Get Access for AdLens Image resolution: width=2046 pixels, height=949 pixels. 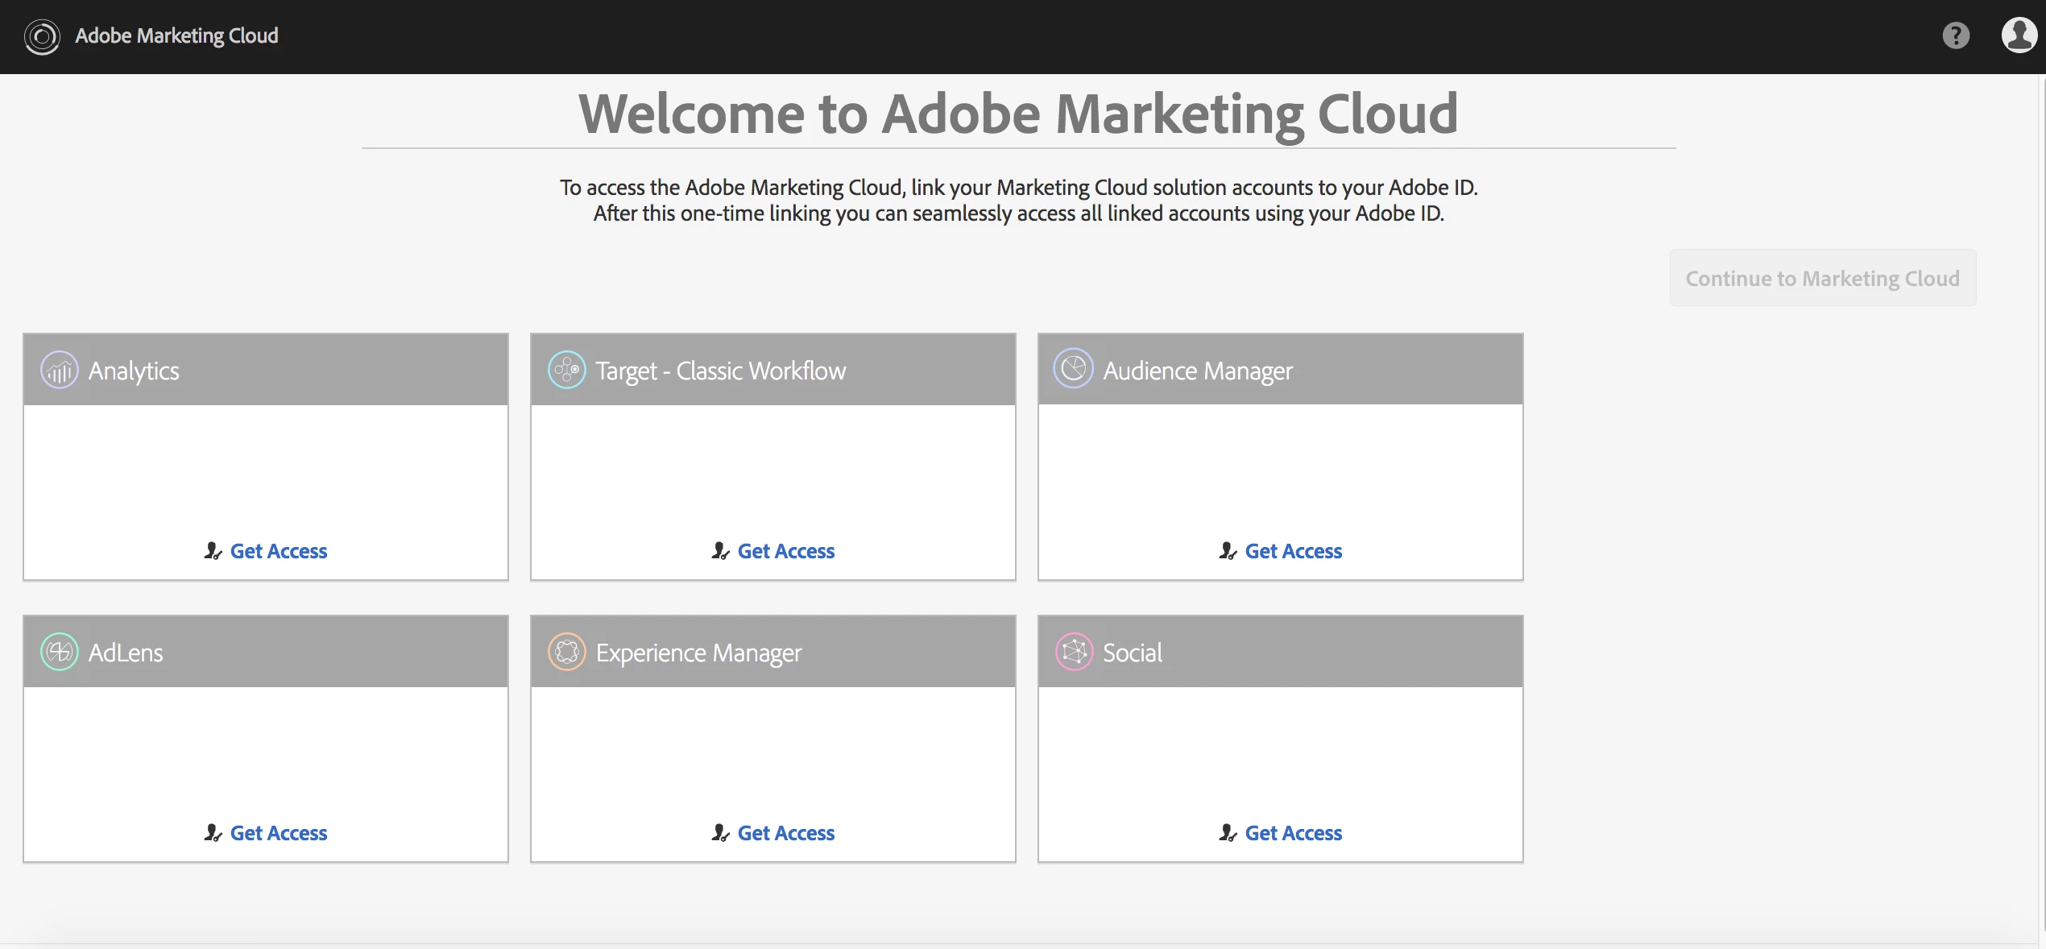(x=278, y=833)
